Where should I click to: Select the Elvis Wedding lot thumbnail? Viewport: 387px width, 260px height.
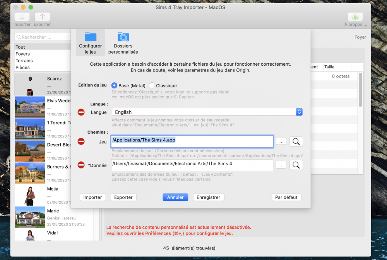(x=30, y=107)
